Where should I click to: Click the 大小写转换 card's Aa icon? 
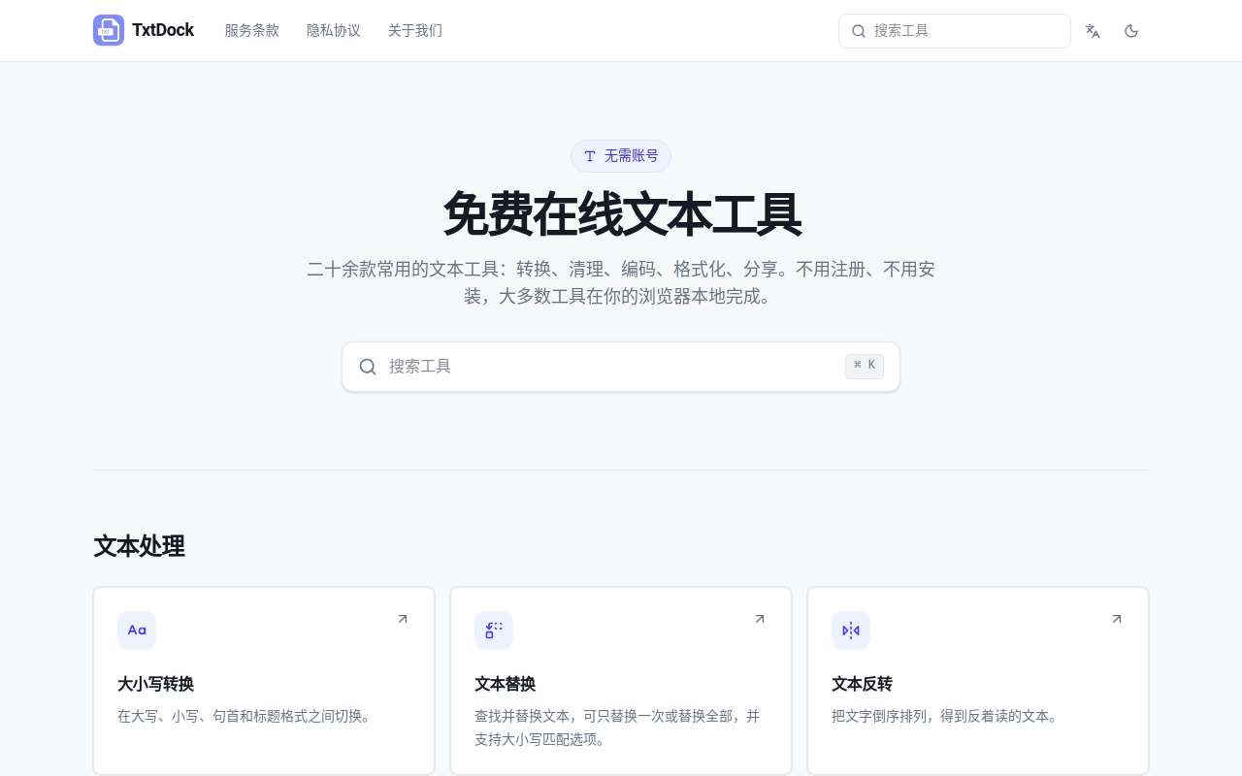point(137,630)
